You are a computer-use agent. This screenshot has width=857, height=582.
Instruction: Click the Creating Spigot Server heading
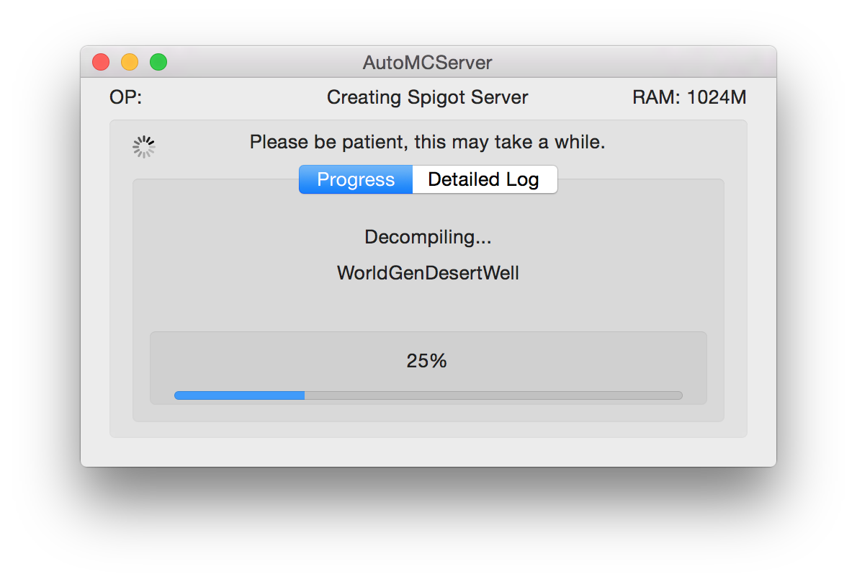point(427,97)
